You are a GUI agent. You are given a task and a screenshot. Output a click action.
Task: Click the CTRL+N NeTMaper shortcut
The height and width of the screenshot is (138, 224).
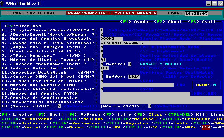[133, 119]
